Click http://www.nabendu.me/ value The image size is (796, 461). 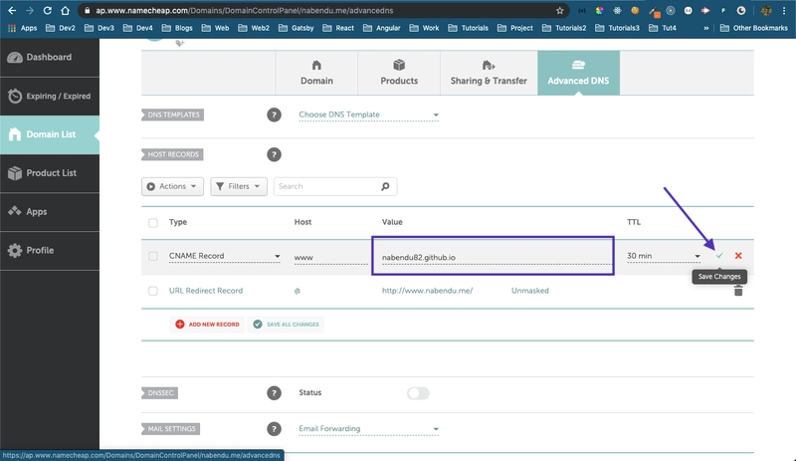[428, 291]
